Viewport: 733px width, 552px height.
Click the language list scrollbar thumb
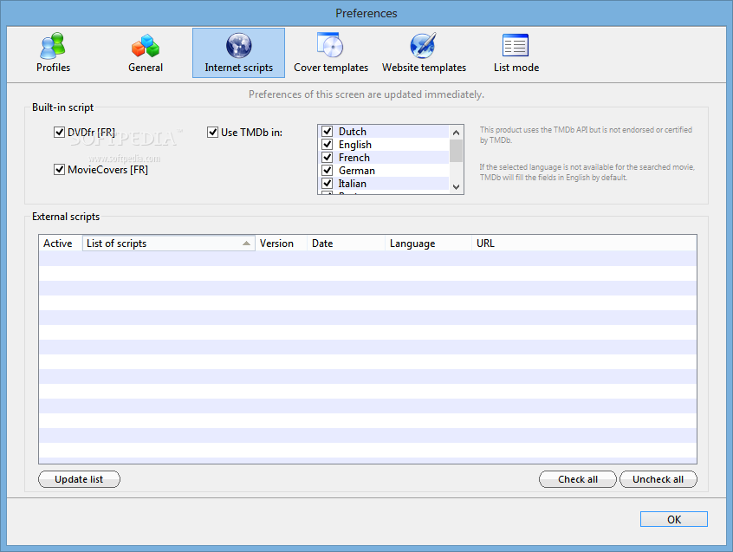coord(457,151)
